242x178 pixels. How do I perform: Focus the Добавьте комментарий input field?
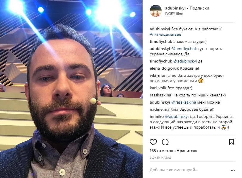coord(189,170)
